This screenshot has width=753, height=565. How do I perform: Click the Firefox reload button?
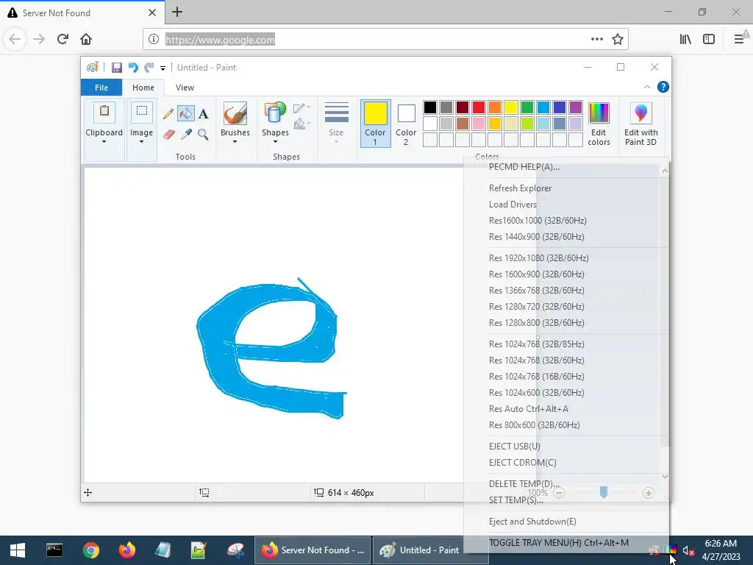(63, 39)
